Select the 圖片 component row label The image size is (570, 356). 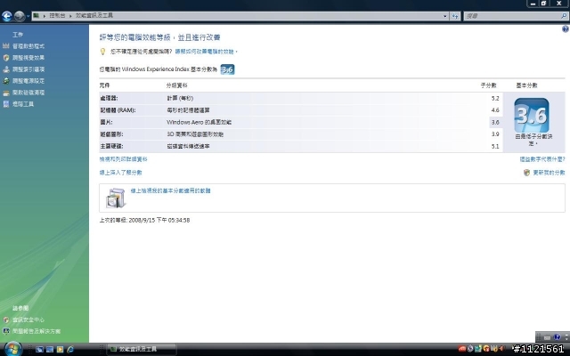coord(106,123)
